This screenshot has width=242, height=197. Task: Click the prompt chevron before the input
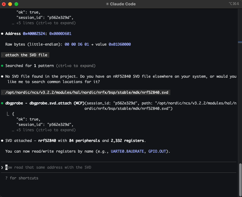[2, 167]
